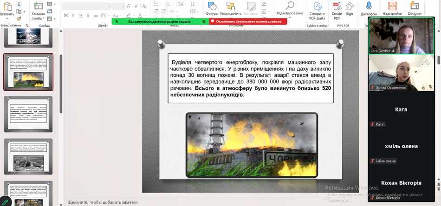
Task: Click the Надстройки add-ins icon
Action: pyautogui.click(x=392, y=6)
